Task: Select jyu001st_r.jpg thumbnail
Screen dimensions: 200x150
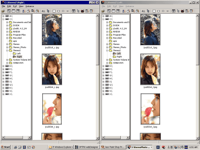Action: point(52,30)
